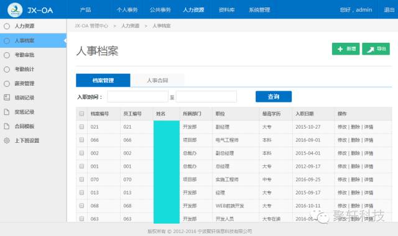Open 资料库 in top navigation
Viewport: 398px width, 236px height.
click(x=226, y=10)
